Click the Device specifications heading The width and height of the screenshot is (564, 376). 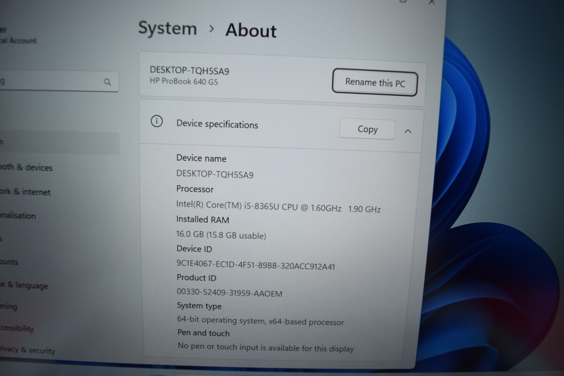[217, 124]
